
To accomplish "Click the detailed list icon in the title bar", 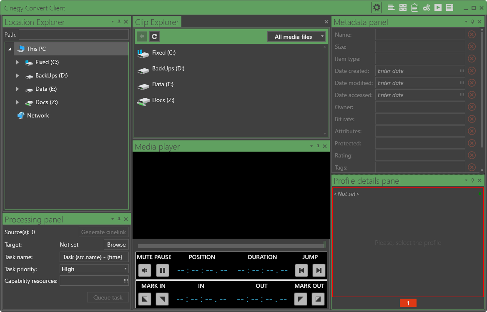I will click(449, 7).
